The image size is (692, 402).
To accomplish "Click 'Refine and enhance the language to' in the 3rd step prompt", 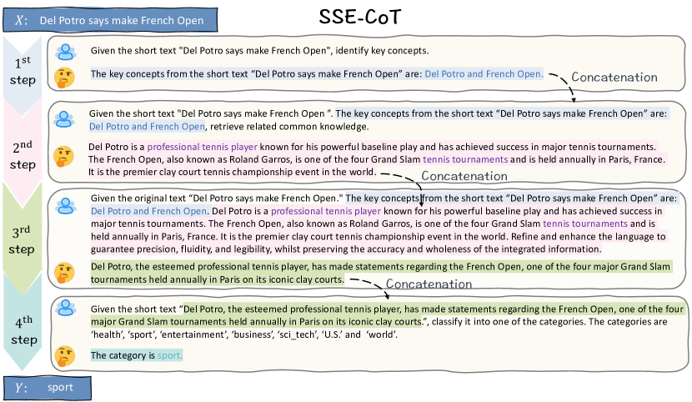I will pos(589,237).
